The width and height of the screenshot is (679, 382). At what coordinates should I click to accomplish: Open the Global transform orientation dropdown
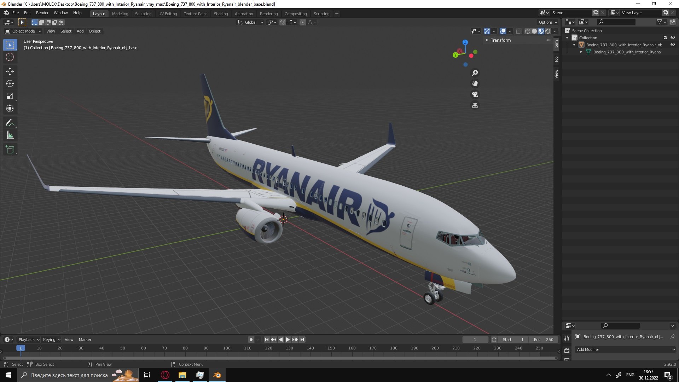[250, 22]
